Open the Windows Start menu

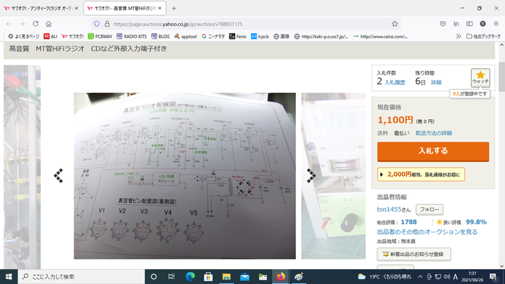point(9,276)
